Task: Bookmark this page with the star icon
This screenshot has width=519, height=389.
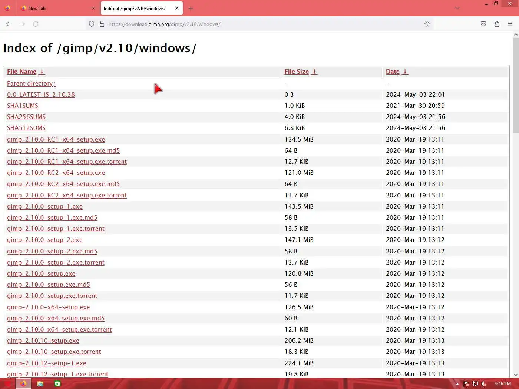Action: click(x=427, y=24)
